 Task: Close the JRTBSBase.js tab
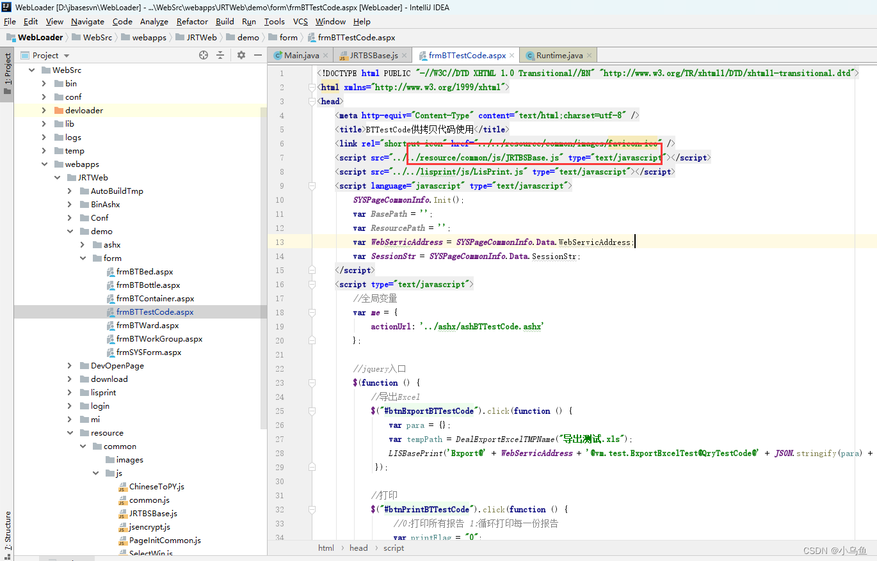tap(405, 56)
